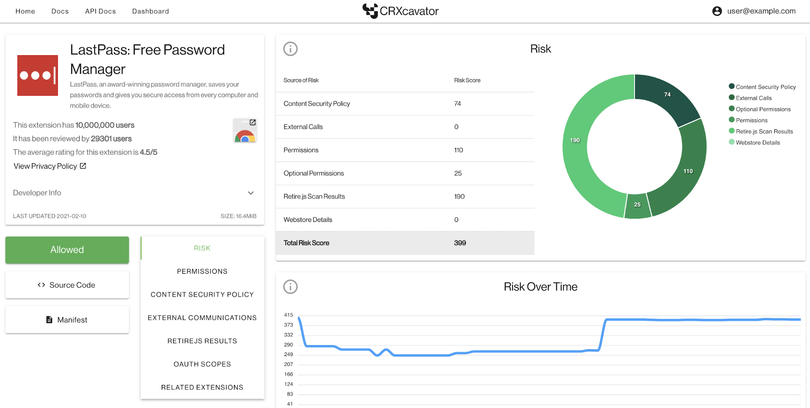Click the Source of Risk column header
810x408 pixels.
click(x=301, y=80)
